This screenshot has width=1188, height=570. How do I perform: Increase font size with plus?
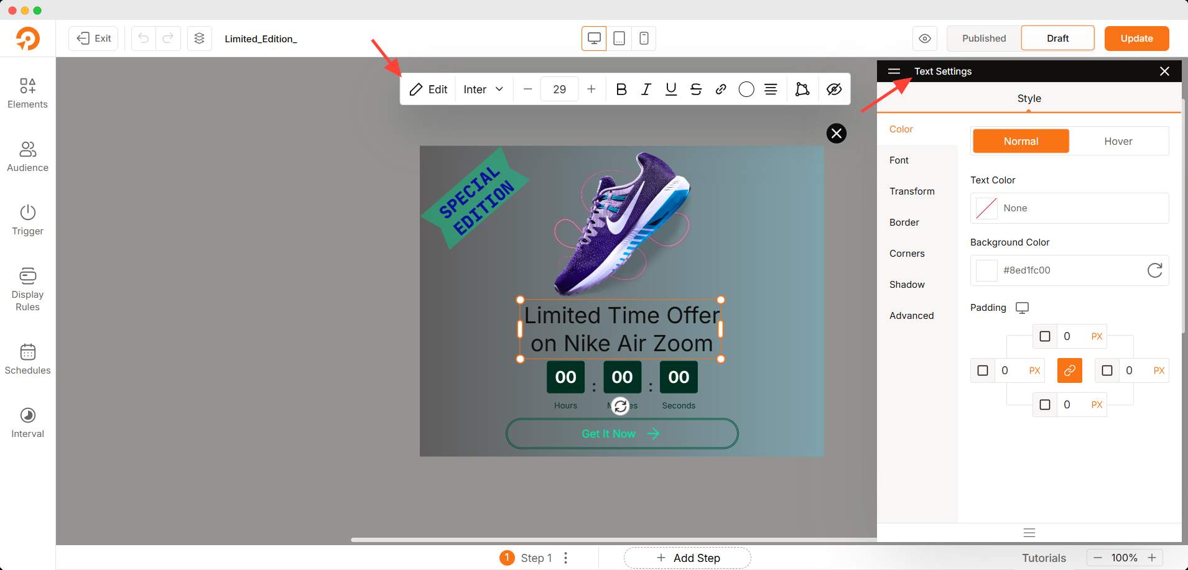pyautogui.click(x=592, y=90)
